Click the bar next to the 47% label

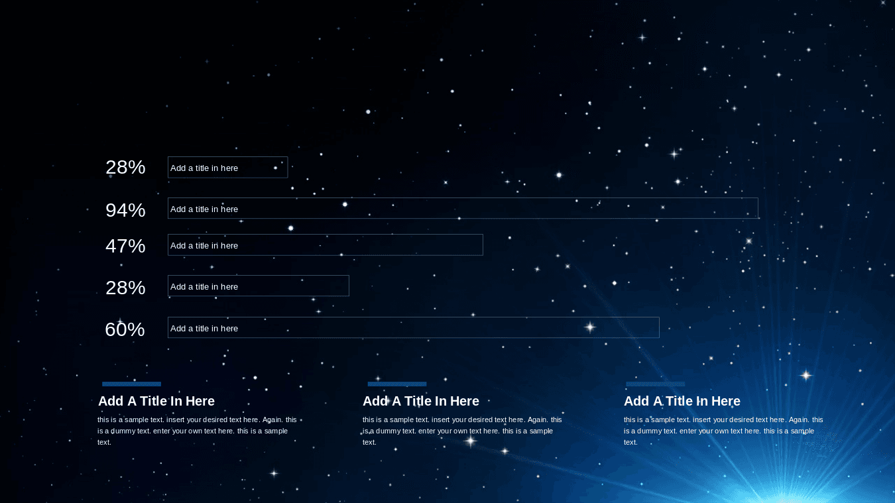[326, 245]
